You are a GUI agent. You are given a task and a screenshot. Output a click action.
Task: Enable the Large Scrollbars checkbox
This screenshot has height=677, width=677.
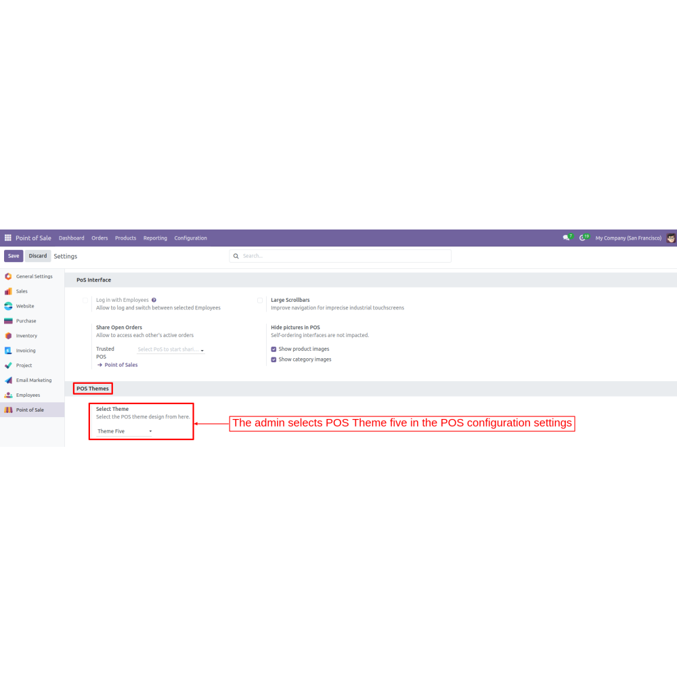[x=260, y=301]
